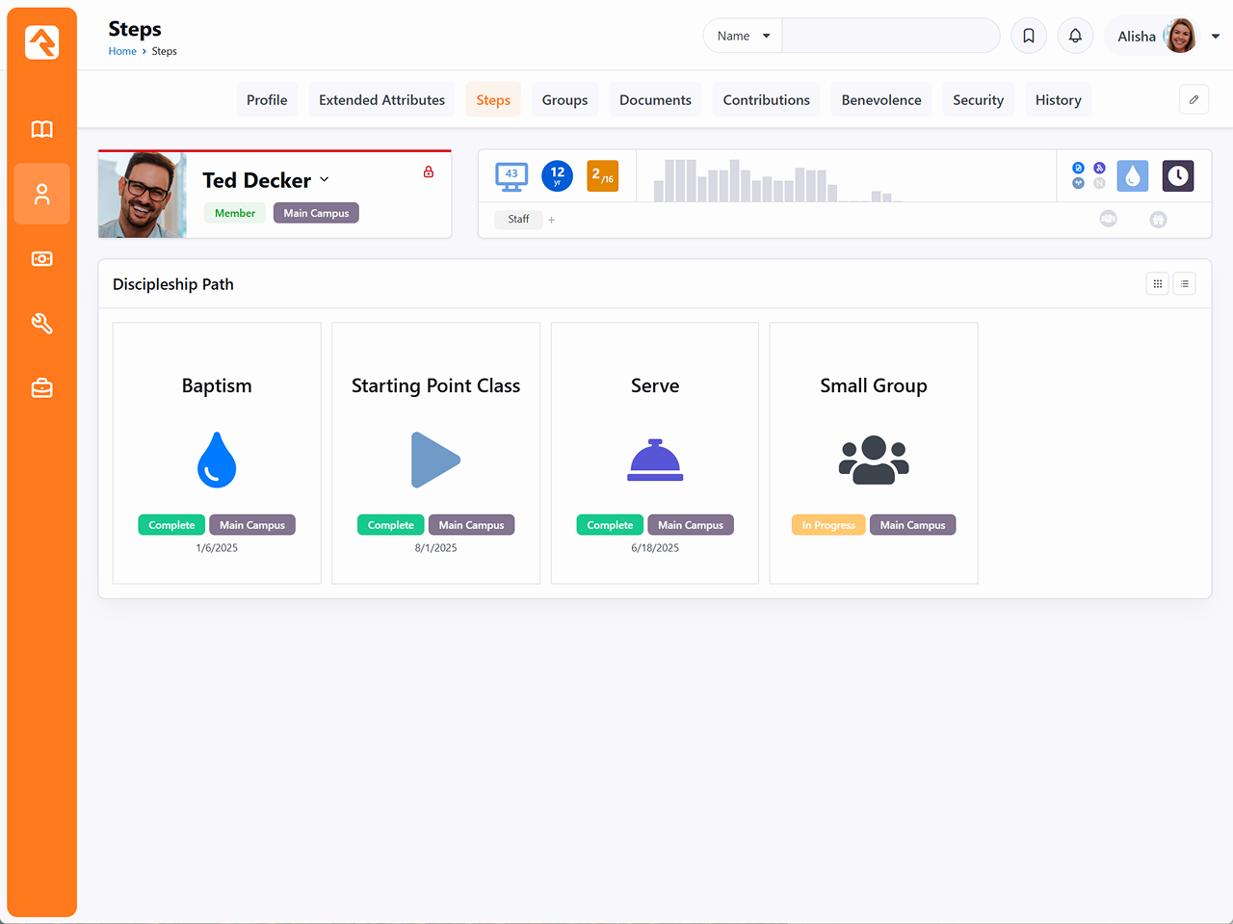Click the notification bell icon
The image size is (1233, 924).
click(x=1075, y=36)
